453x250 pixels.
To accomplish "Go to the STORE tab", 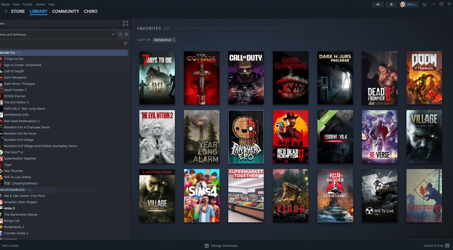I will tap(18, 11).
